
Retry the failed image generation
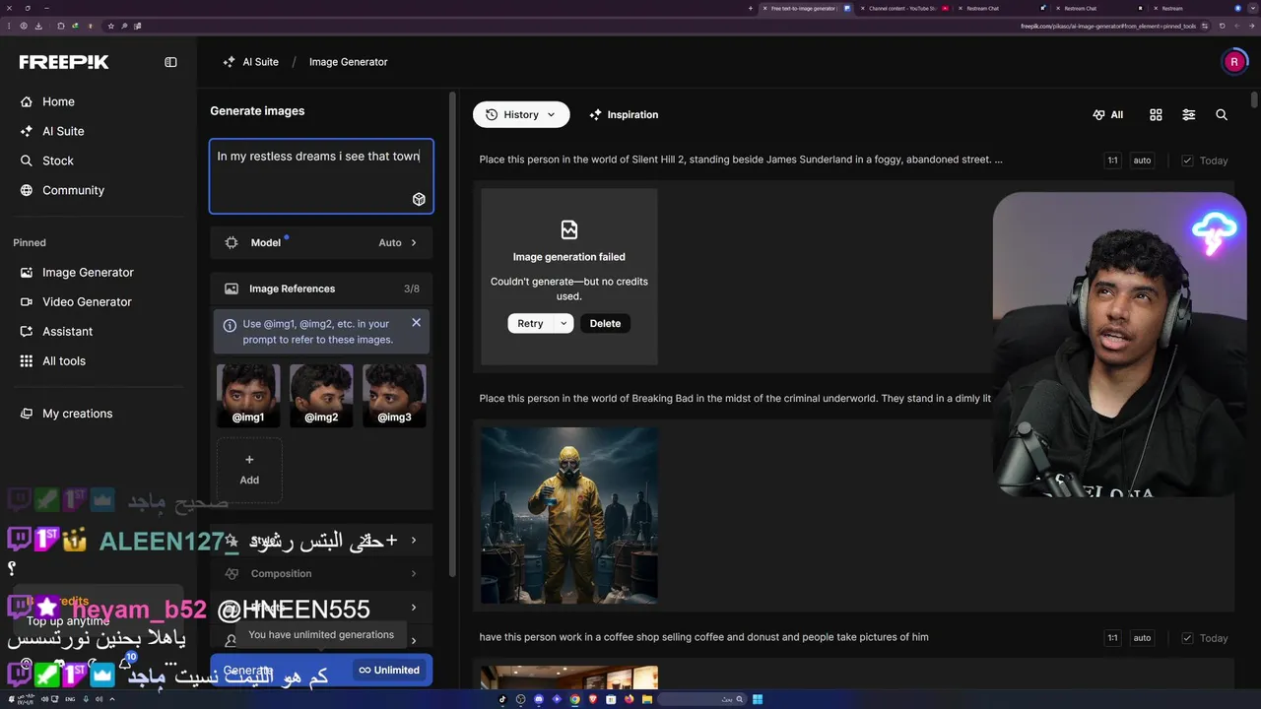530,323
